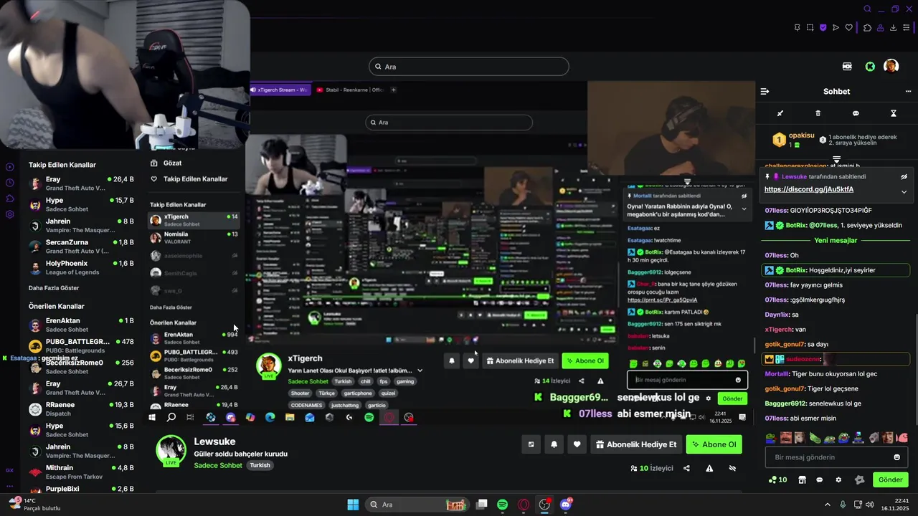Open Easy Setup sliders icon
The height and width of the screenshot is (516, 918).
[x=907, y=28]
